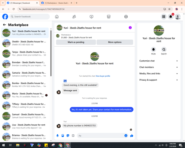Open Brianna conversation in chat list
Screen dimensions: 185x148
click(x=25, y=137)
